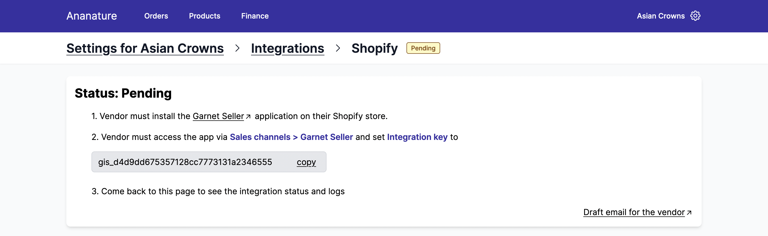Select the Shopify breadcrumb item
Image resolution: width=768 pixels, height=236 pixels.
(374, 48)
